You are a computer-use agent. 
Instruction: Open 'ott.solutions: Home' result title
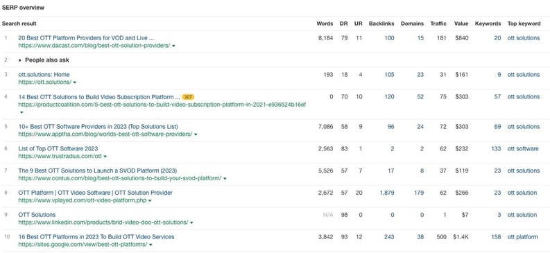44,74
